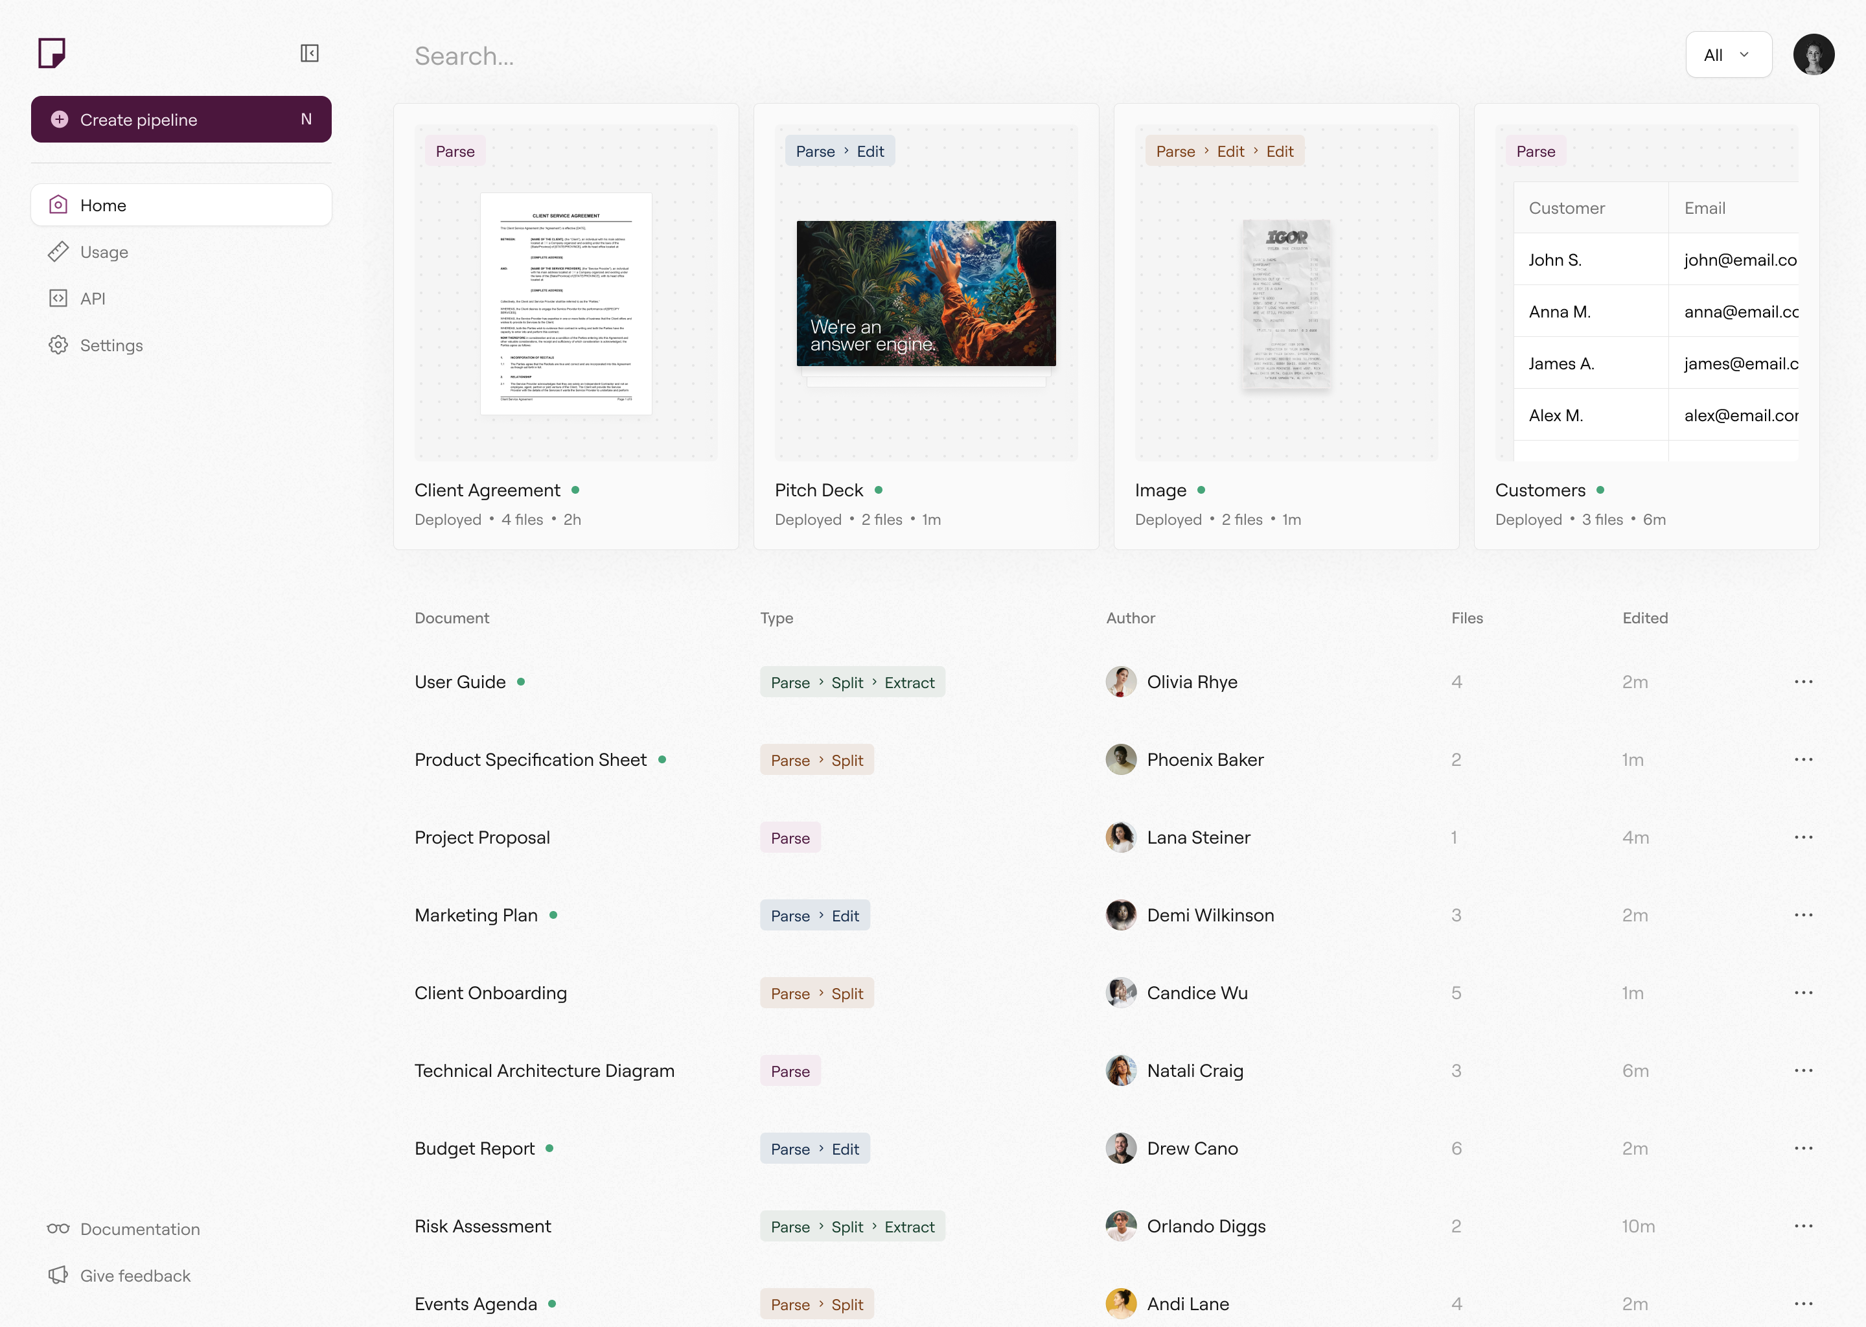
Task: Open the user profile avatar
Action: pos(1814,54)
